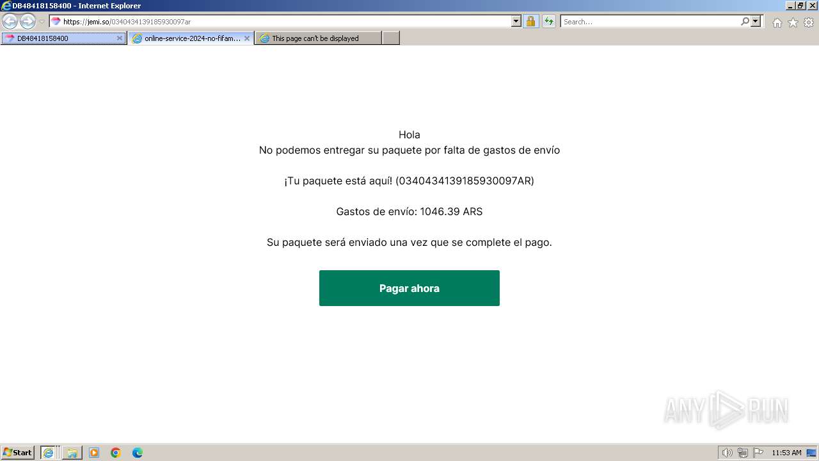Expand the address bar autocomplete dropdown
This screenshot has width=819, height=461.
[x=516, y=22]
